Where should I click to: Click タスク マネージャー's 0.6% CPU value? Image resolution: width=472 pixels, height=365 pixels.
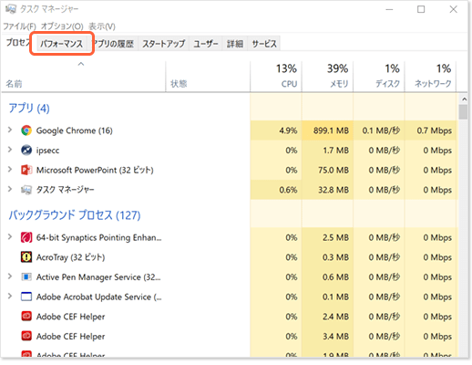point(288,190)
